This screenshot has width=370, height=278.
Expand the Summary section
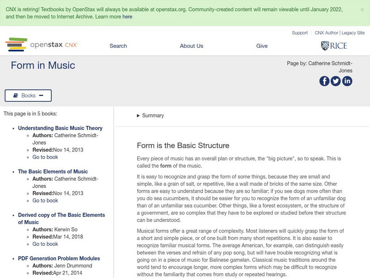150,116
